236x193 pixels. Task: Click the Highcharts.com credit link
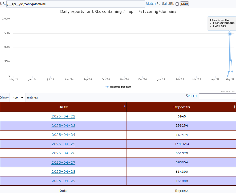point(227,91)
